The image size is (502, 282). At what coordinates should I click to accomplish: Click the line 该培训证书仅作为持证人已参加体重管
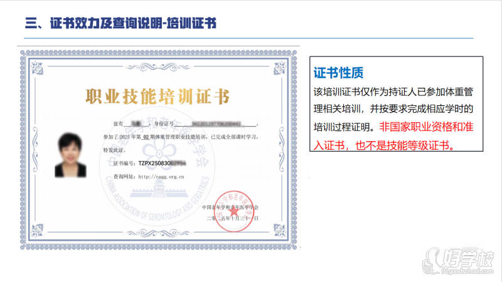(392, 91)
